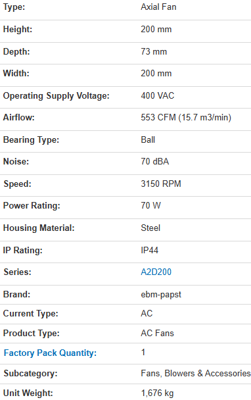
Task: Select the 70 dBA noise value
Action: tap(154, 161)
